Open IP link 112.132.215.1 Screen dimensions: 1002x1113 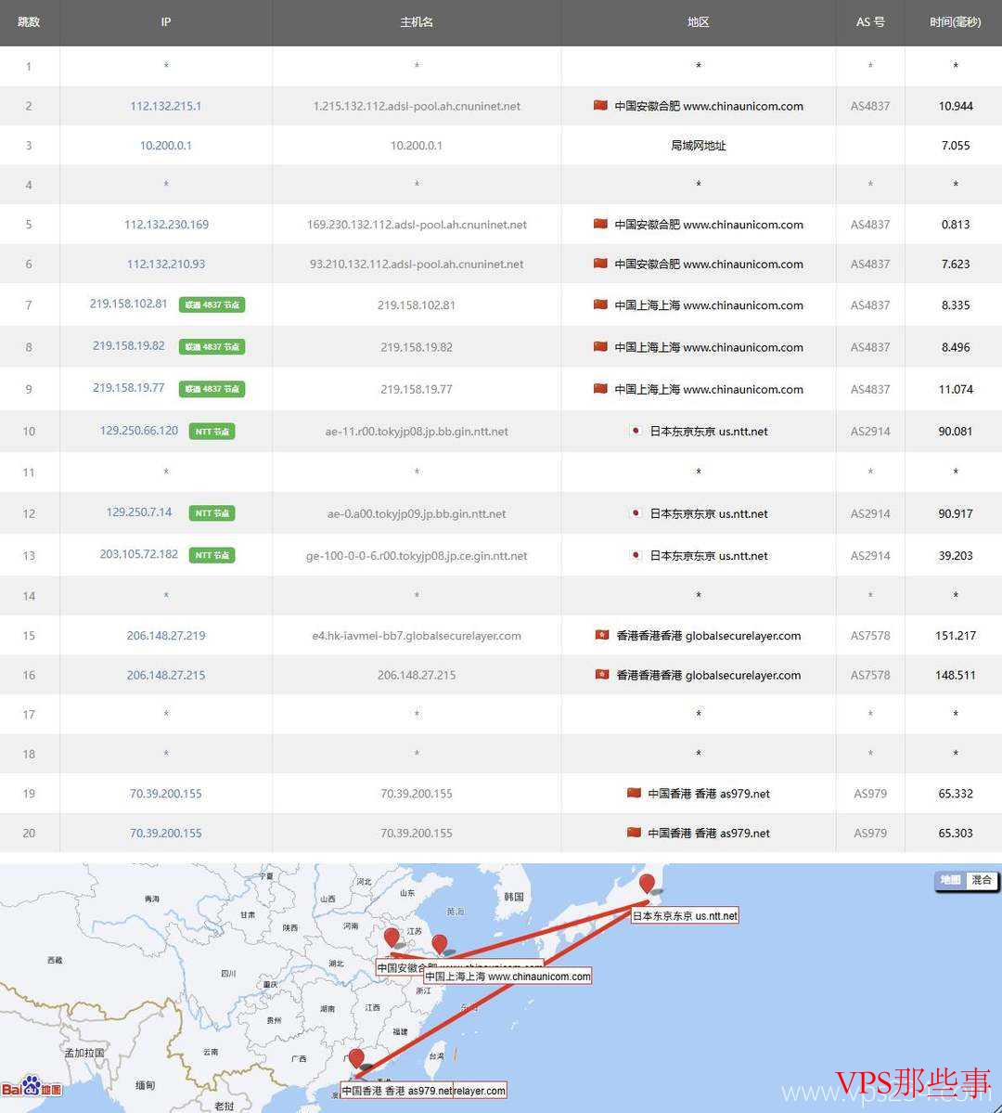pos(165,106)
